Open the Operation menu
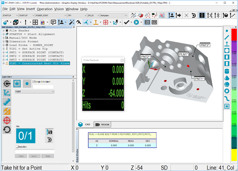This screenshot has width=238, height=171. pos(44,9)
